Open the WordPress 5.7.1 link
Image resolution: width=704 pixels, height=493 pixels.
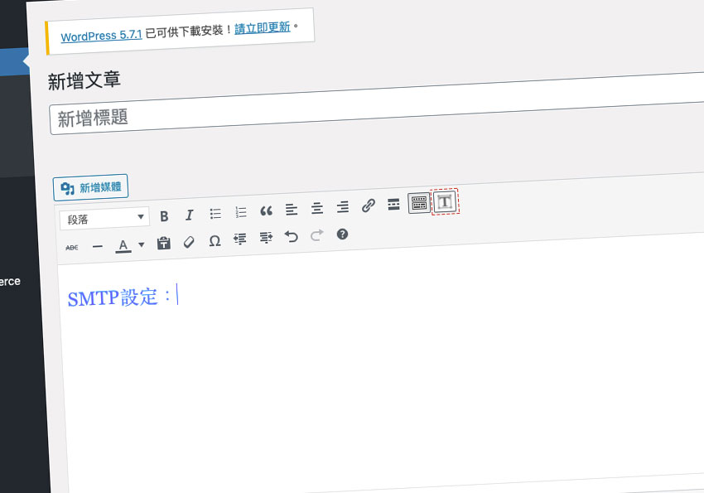pos(102,36)
